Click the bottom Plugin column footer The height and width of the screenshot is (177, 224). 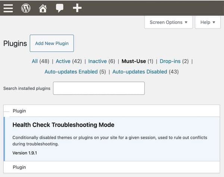point(19,167)
